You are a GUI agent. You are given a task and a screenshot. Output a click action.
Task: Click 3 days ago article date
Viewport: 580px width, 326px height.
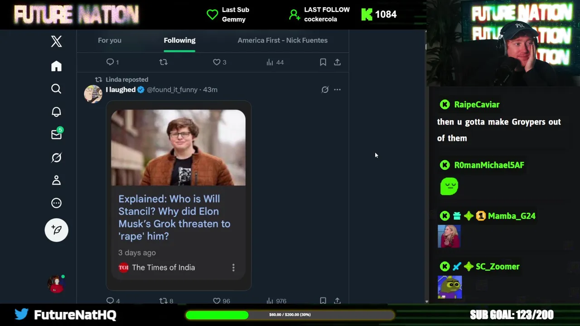(x=137, y=253)
